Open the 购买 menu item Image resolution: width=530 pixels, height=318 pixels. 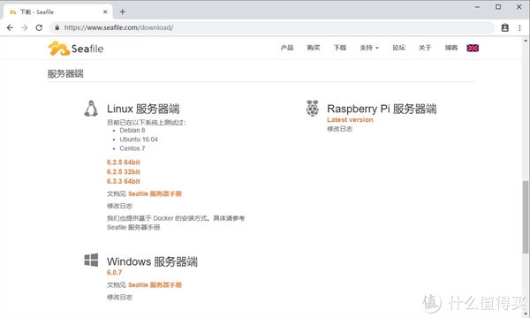[x=314, y=48]
